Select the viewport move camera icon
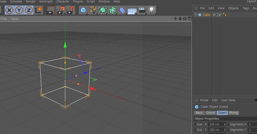Viewport: 257px width, 134px height. (x=175, y=19)
